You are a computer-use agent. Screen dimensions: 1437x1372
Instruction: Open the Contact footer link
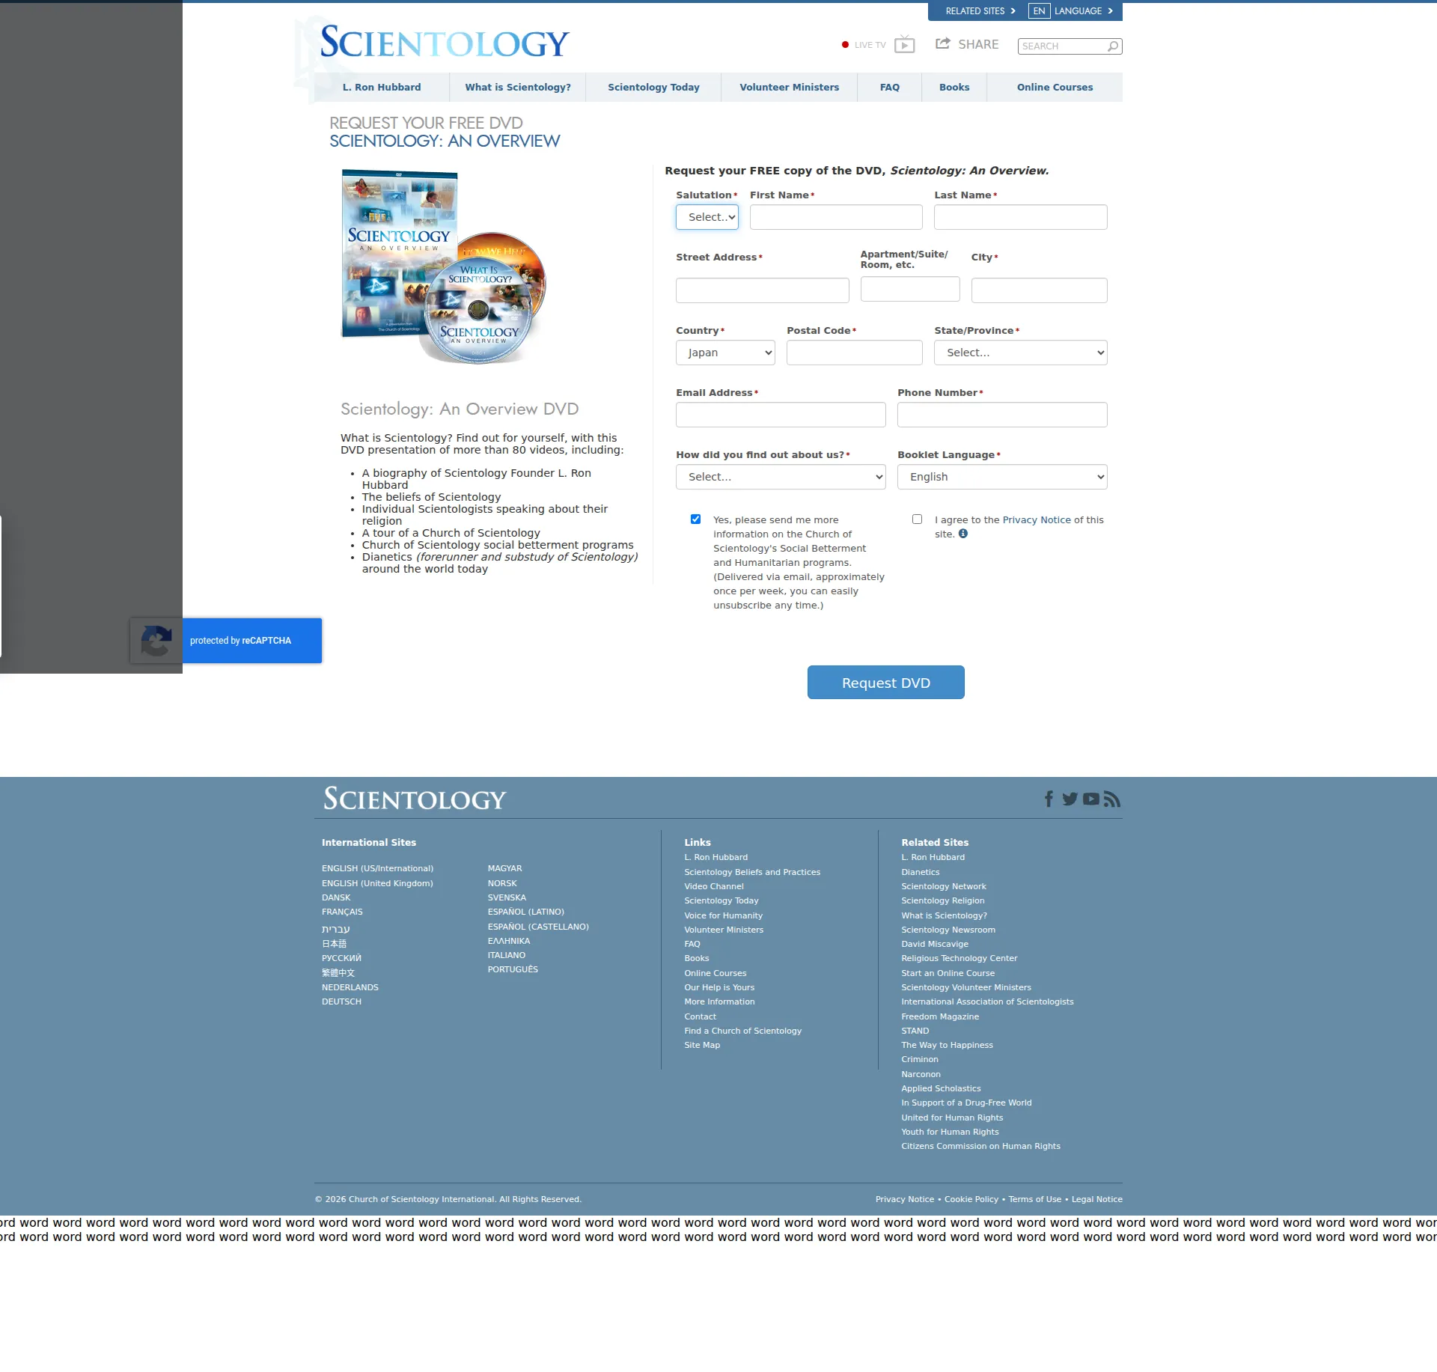[701, 1016]
